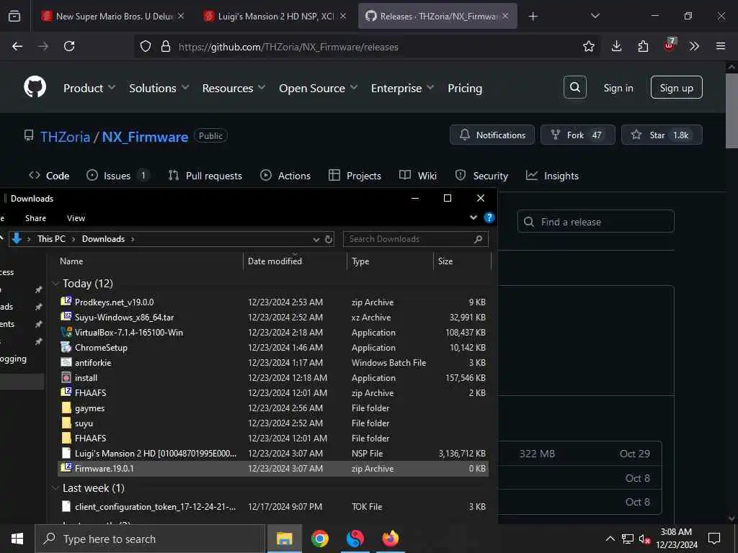
Task: Click the Sign up button
Action: pyautogui.click(x=676, y=87)
